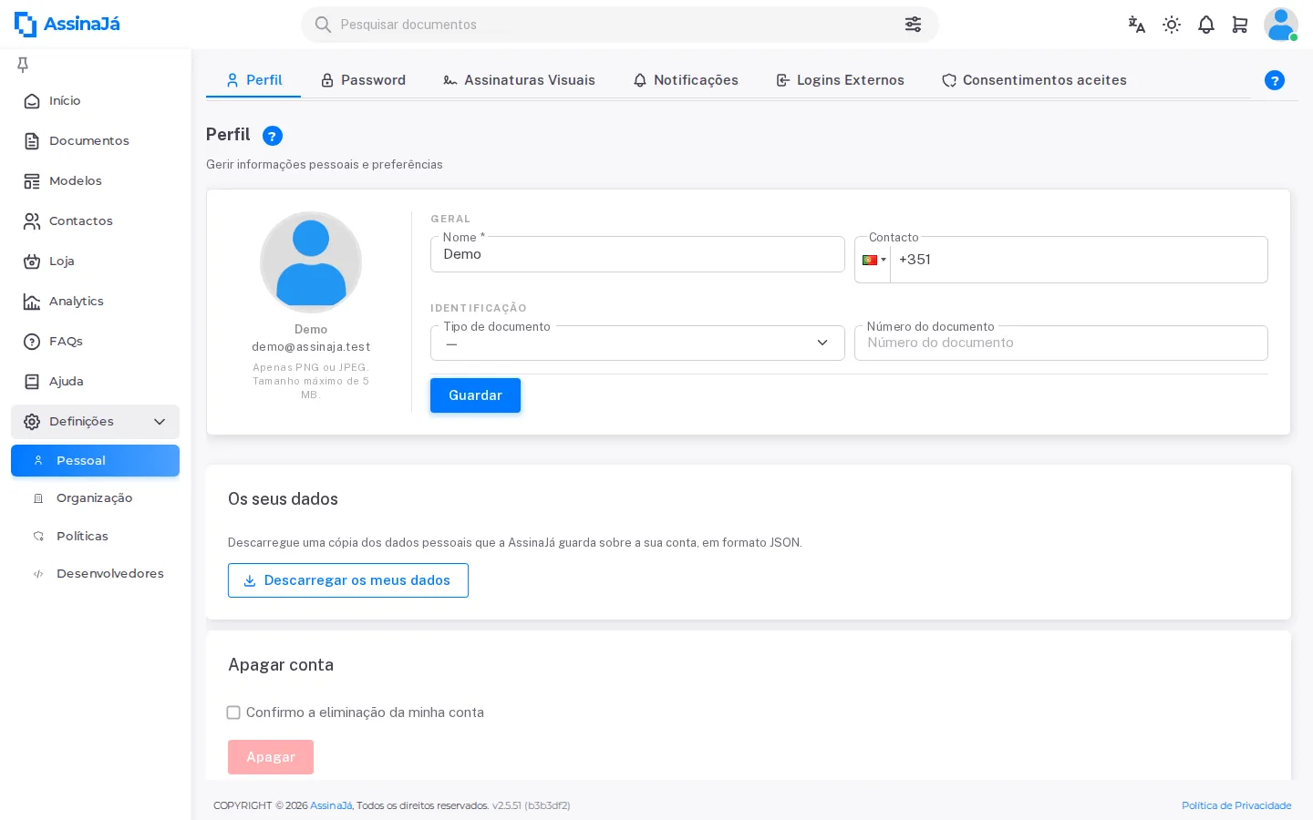Open Ajuda in sidebar
Viewport: 1313px width, 820px height.
95,382
